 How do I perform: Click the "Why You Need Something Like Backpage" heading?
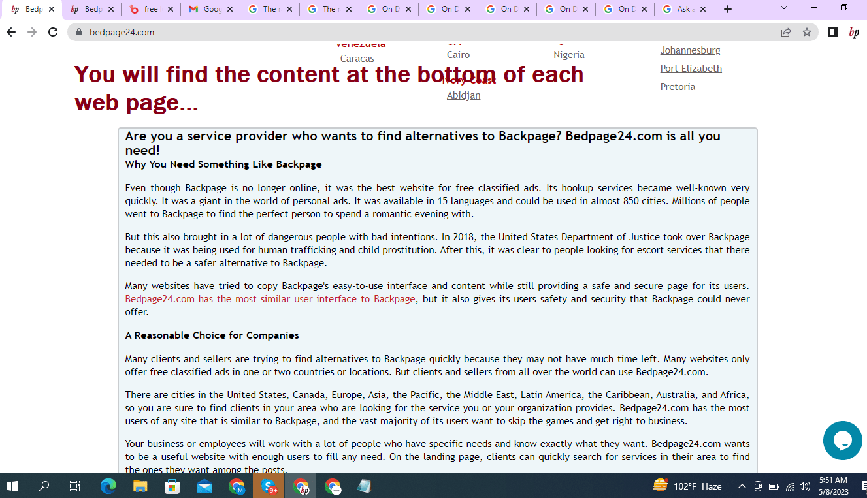[x=223, y=164]
